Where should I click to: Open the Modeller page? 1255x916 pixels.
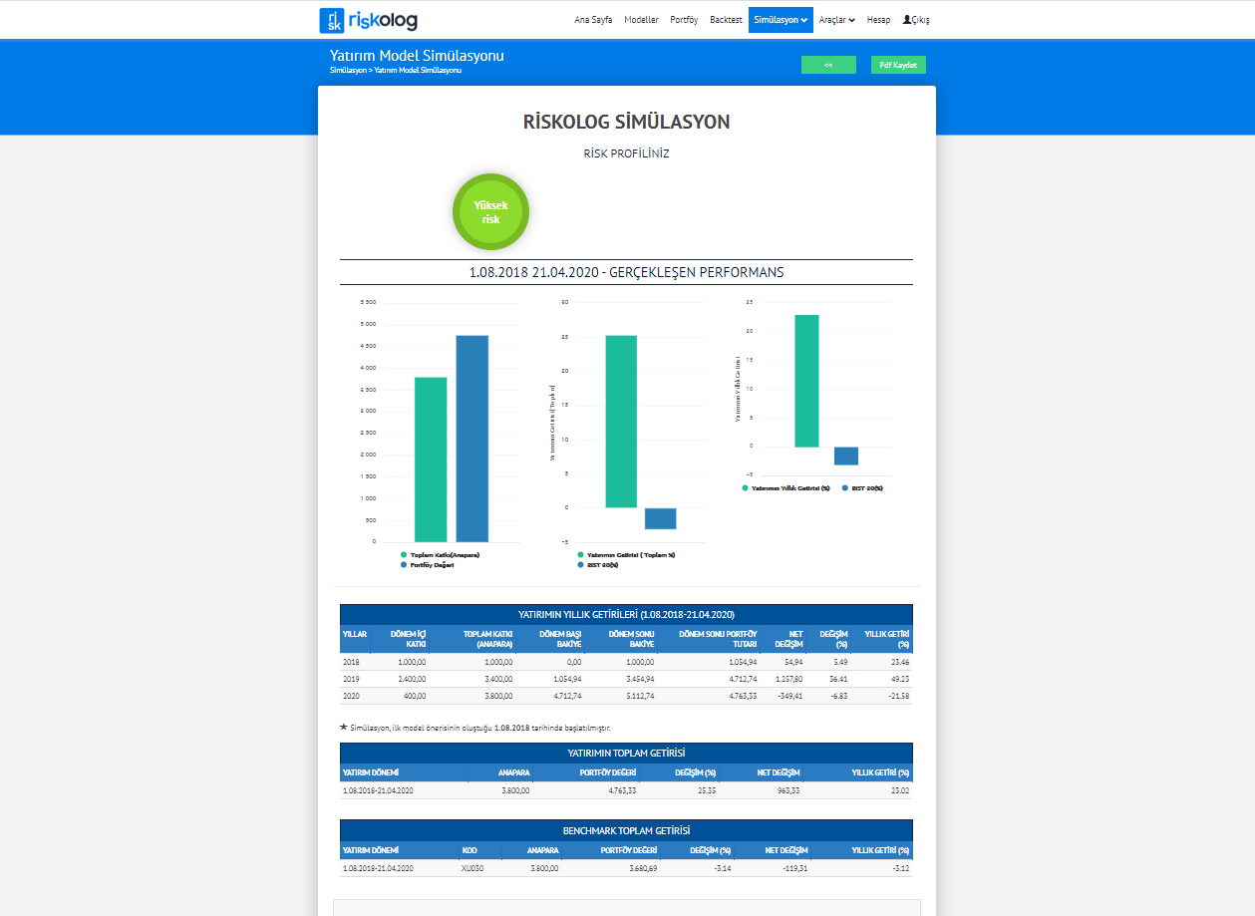641,20
